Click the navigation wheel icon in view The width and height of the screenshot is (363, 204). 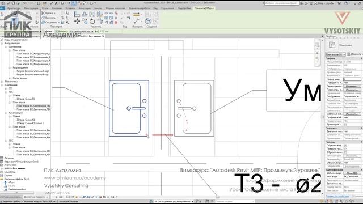tap(317, 45)
